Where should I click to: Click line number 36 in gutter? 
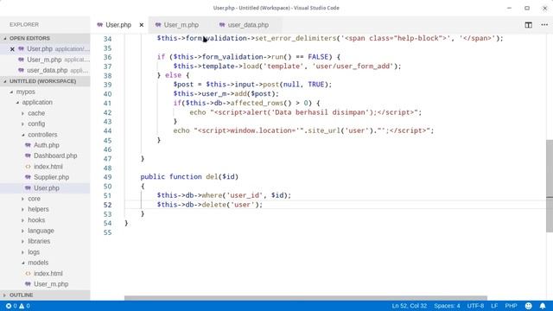107,57
